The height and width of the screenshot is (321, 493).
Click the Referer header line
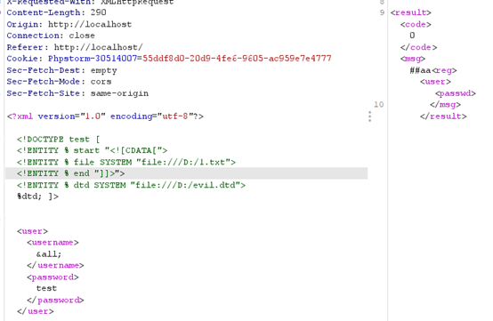click(75, 47)
